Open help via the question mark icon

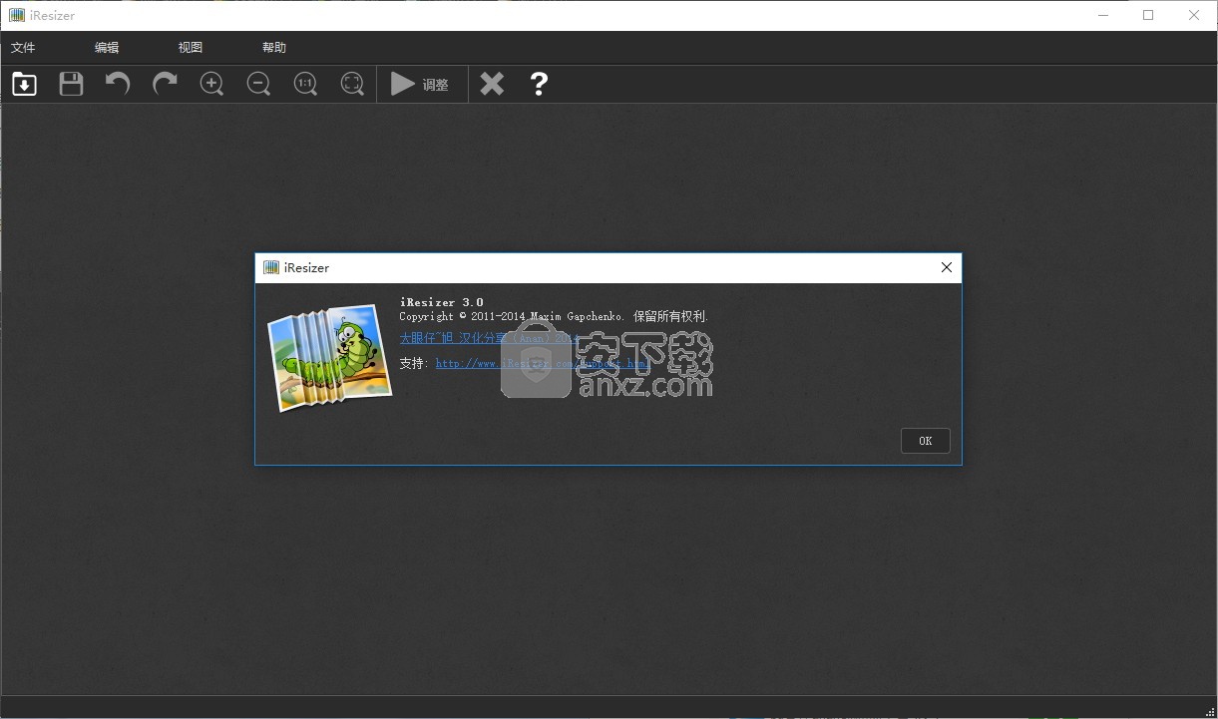539,84
